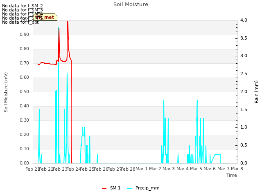Viewport: 262px width, 196px height.
Task: Click the 'No data for f_ppt' message
Action: click(20, 22)
